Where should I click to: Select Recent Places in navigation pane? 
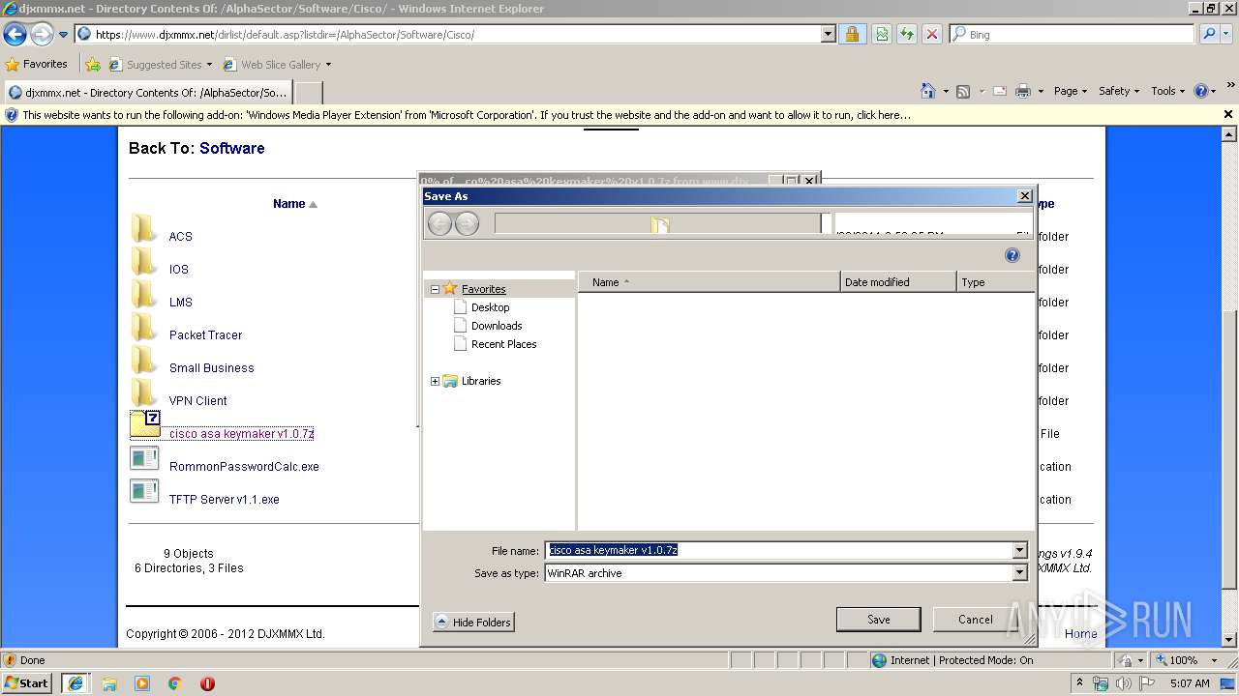coord(503,344)
